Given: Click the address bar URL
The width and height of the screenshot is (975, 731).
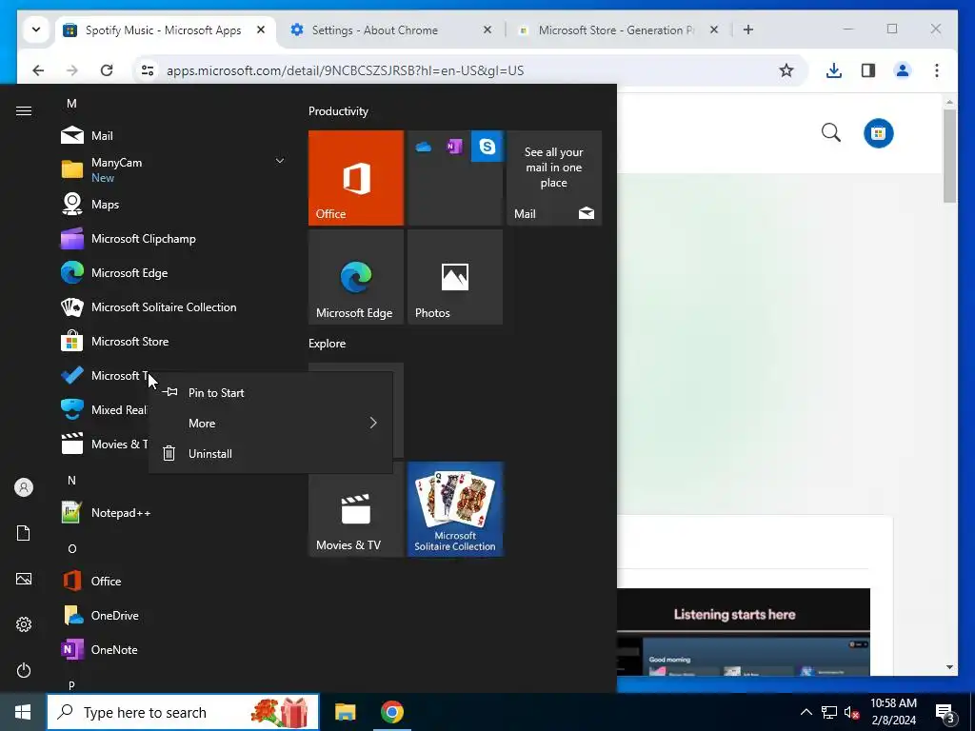Looking at the screenshot, I should (x=345, y=70).
